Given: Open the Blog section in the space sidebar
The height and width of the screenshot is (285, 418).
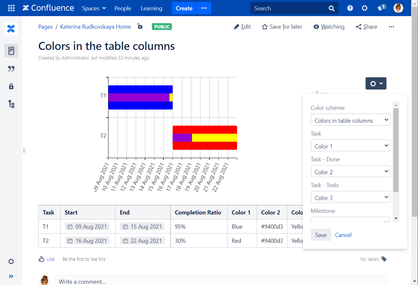Looking at the screenshot, I should coord(12,68).
